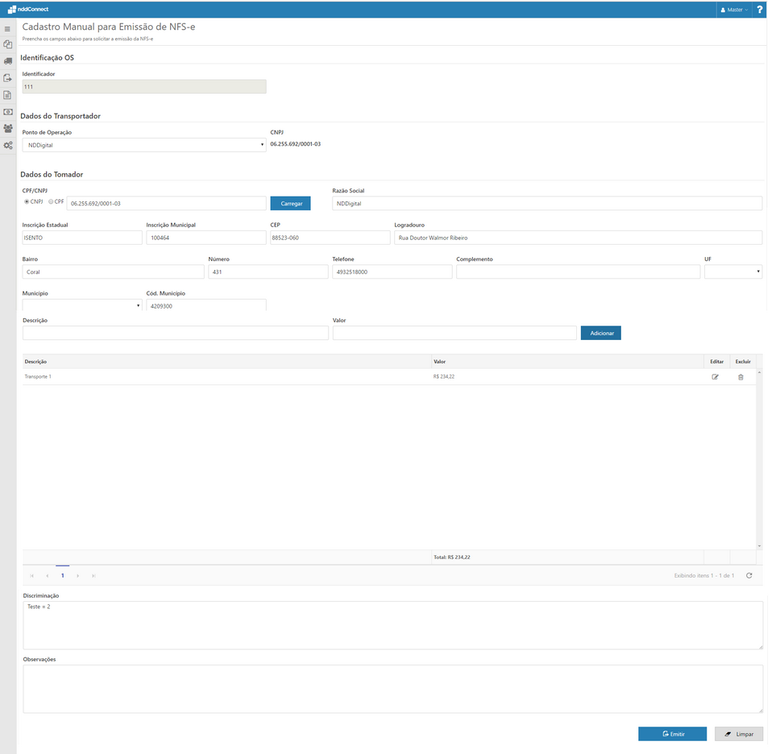Click the Emitir button
This screenshot has width=784, height=754.
[672, 733]
